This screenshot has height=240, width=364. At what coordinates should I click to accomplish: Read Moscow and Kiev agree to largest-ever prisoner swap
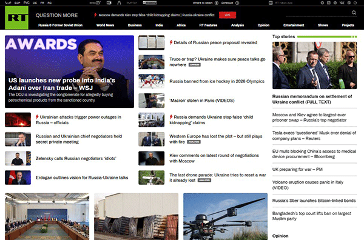coord(309,118)
